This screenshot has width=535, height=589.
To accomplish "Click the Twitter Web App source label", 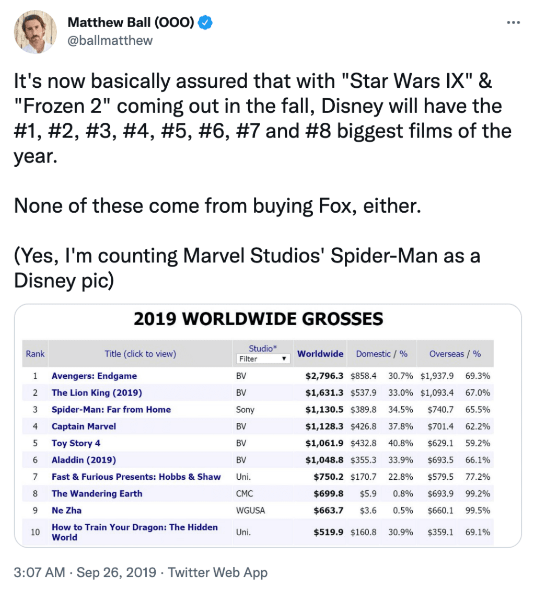I will click(x=218, y=572).
